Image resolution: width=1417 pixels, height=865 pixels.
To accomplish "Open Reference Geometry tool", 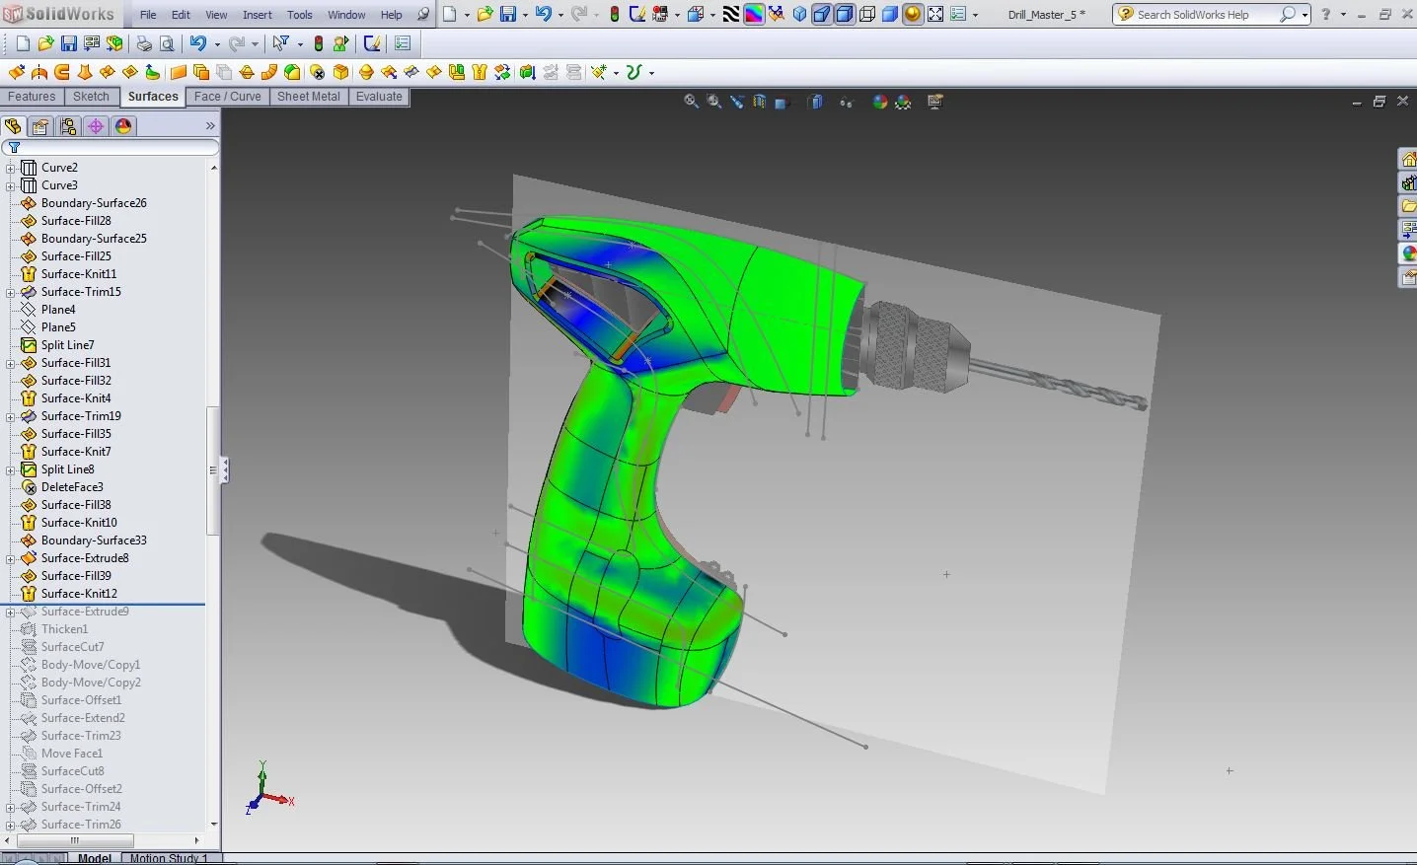I will point(598,72).
